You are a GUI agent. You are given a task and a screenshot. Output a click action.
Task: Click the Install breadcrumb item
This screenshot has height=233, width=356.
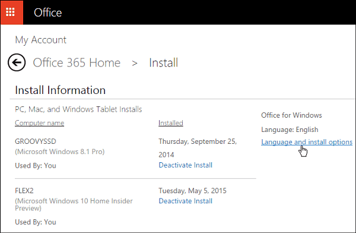pyautogui.click(x=164, y=62)
